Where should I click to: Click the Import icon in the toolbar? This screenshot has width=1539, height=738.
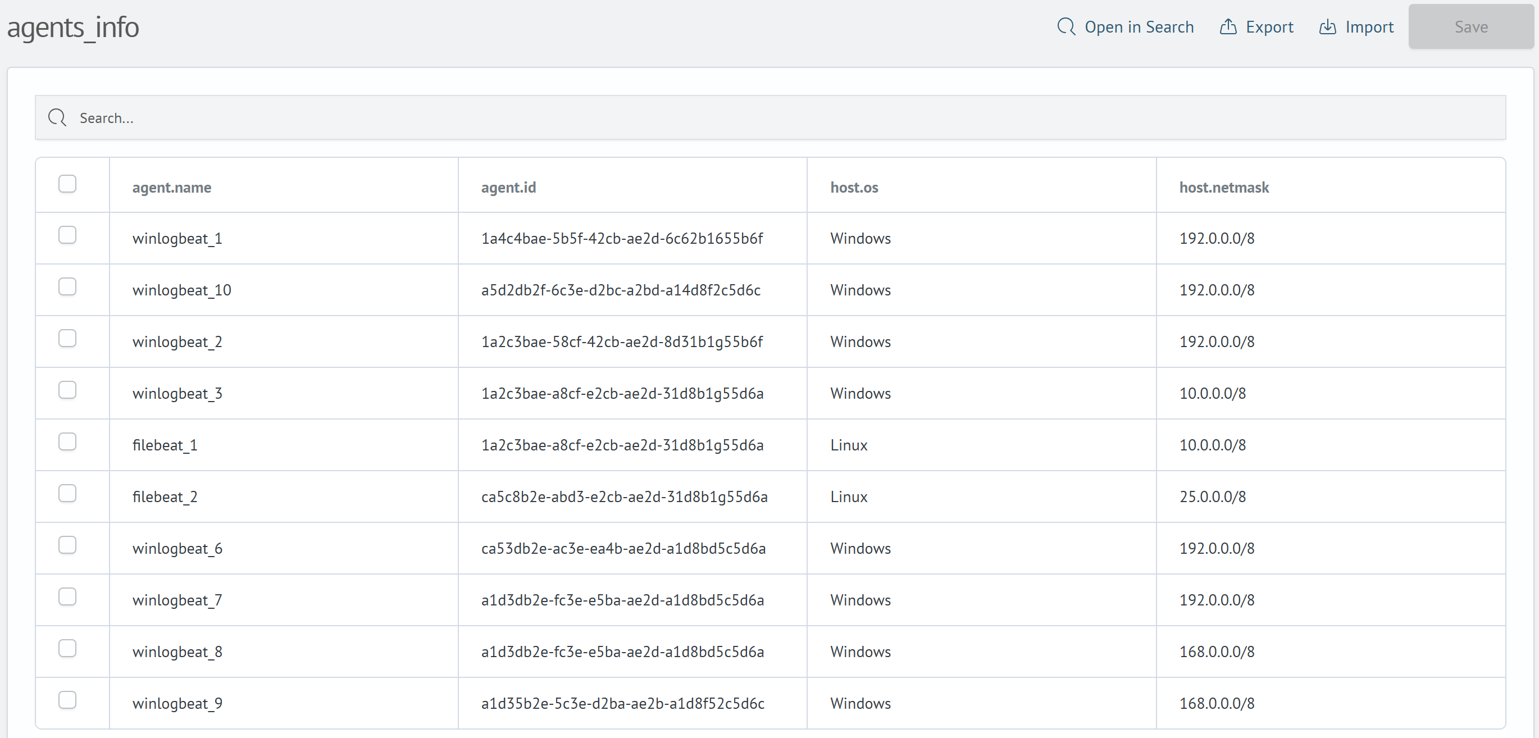(1327, 26)
